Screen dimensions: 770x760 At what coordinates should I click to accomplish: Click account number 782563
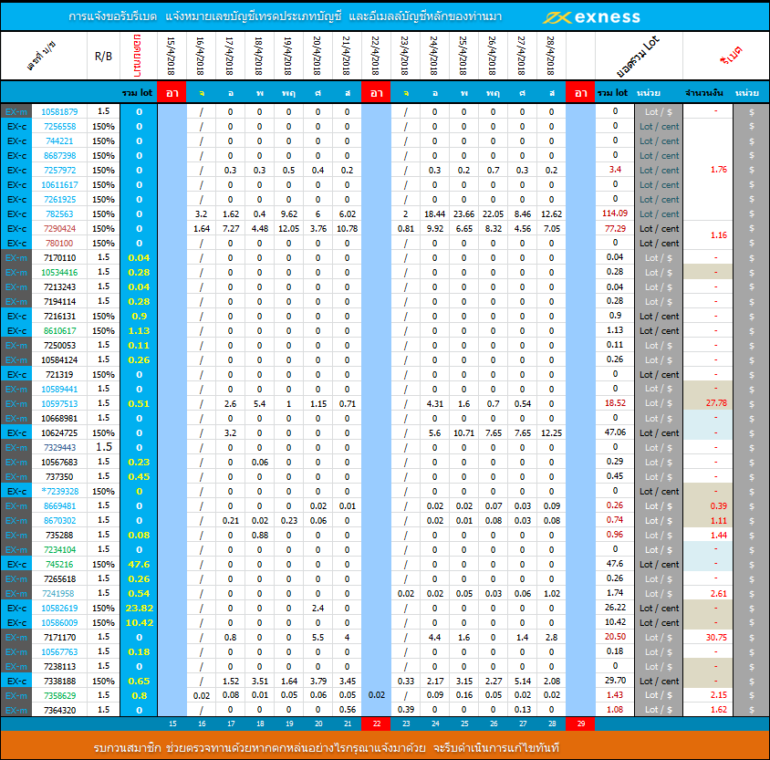tap(59, 214)
